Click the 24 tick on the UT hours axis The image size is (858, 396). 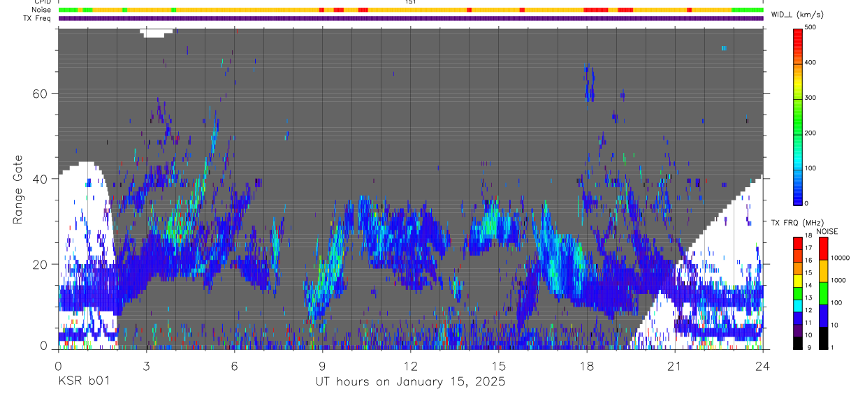click(762, 365)
